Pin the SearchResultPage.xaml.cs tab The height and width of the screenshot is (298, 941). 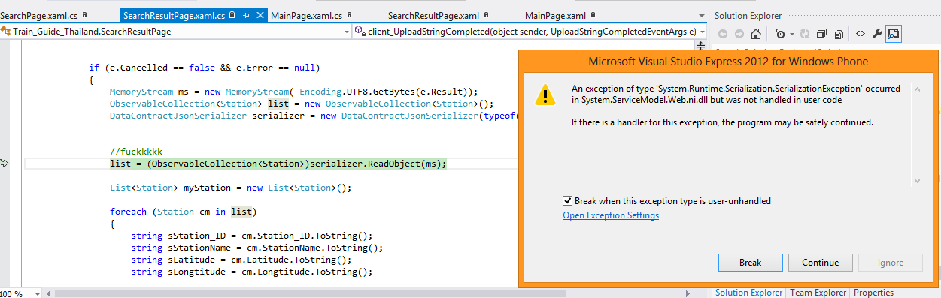click(x=246, y=15)
